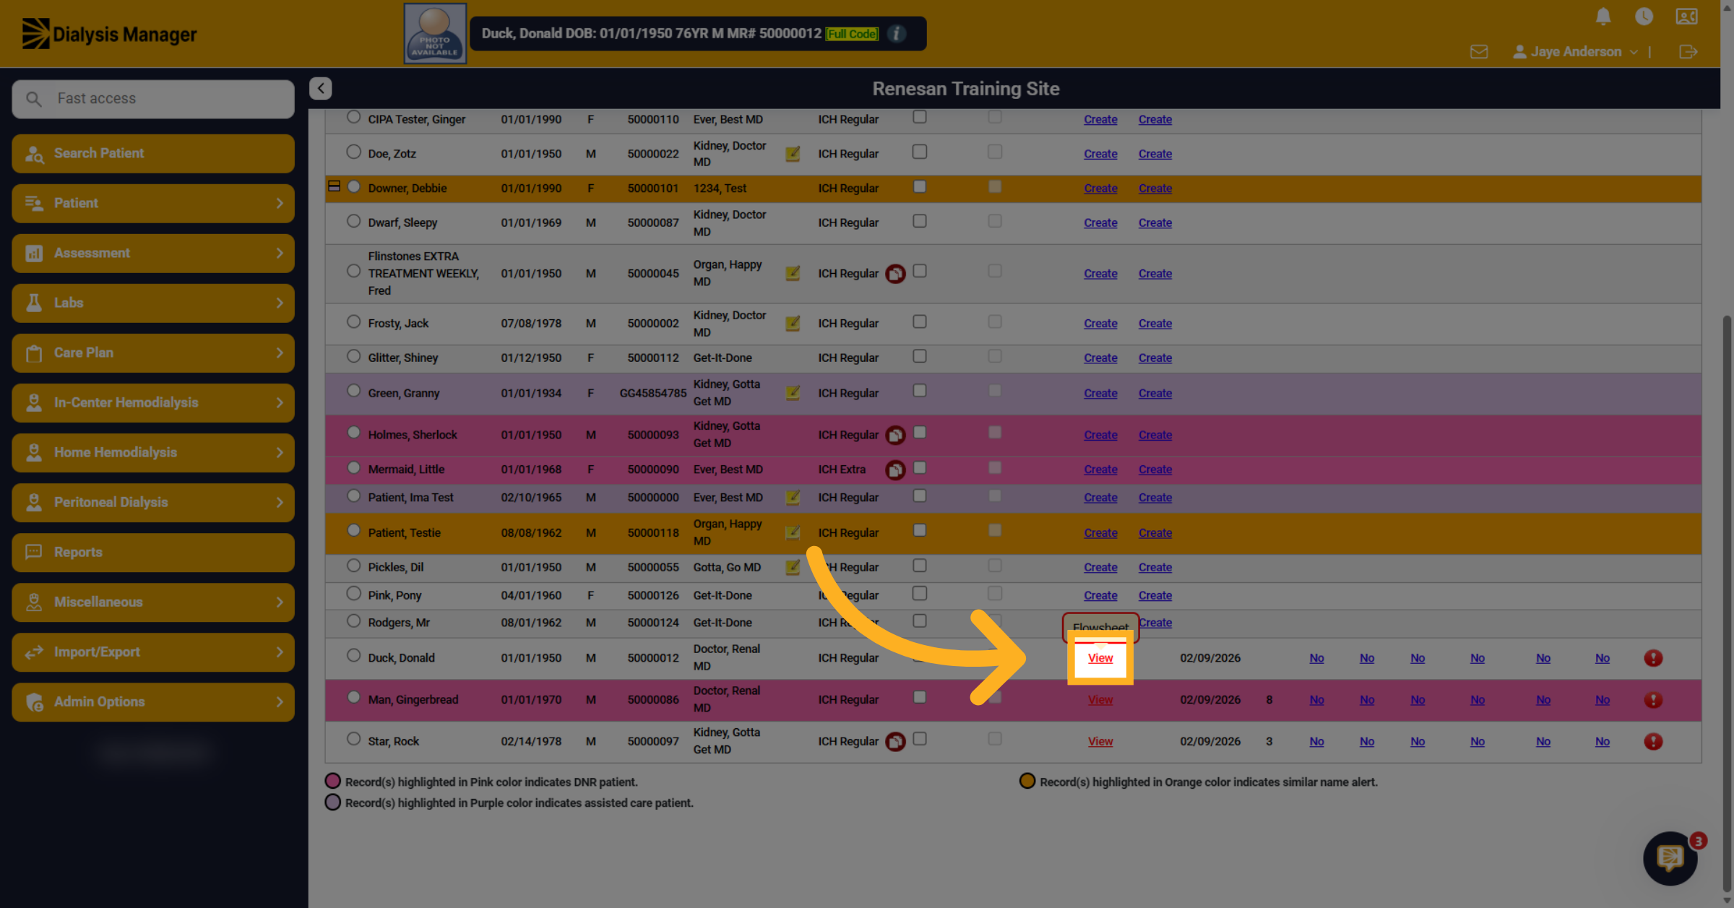Viewport: 1734px width, 908px height.
Task: Click the patient info icon beside Full Code
Action: point(897,34)
